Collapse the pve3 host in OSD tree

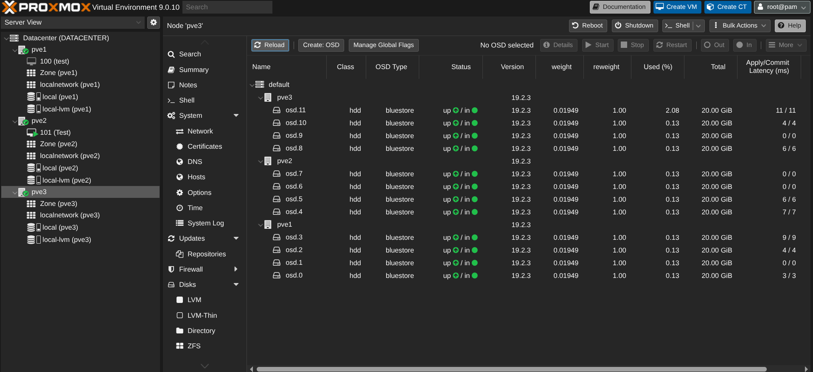tap(261, 98)
